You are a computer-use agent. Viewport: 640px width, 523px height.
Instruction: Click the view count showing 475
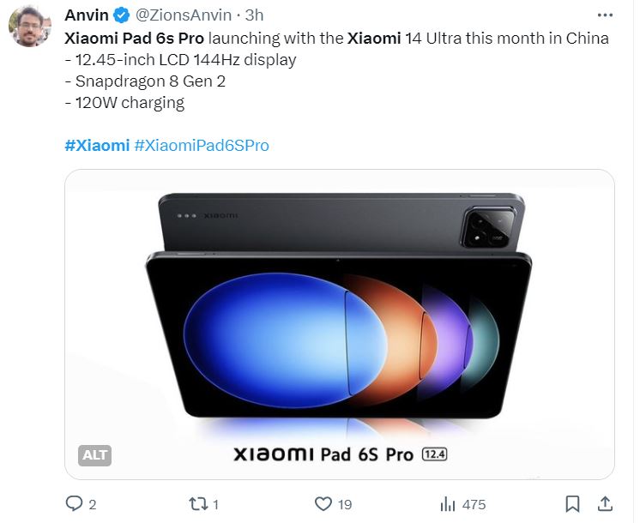point(474,504)
